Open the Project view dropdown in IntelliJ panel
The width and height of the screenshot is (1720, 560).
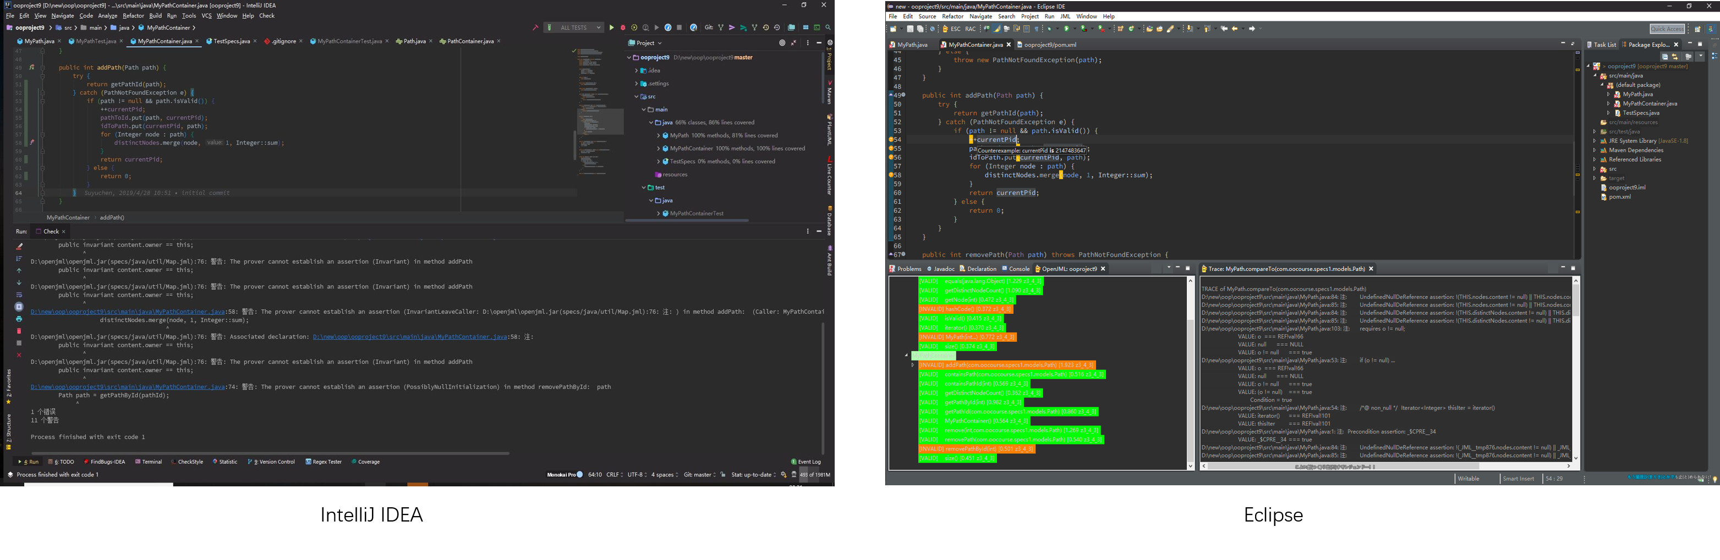click(x=645, y=43)
